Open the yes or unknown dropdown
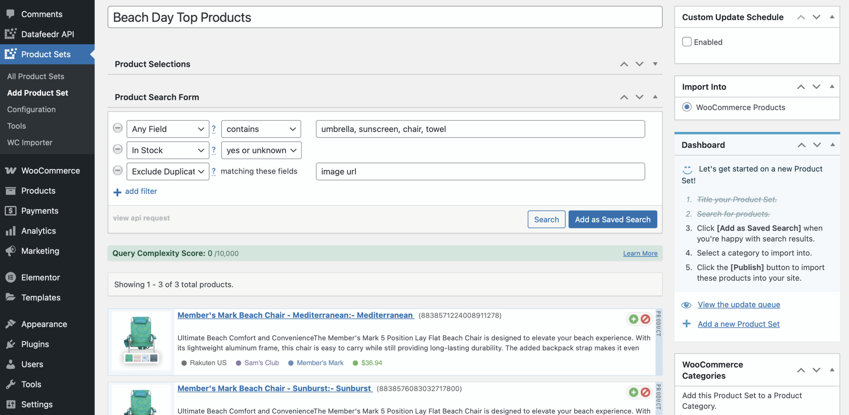The image size is (849, 415). click(x=261, y=150)
